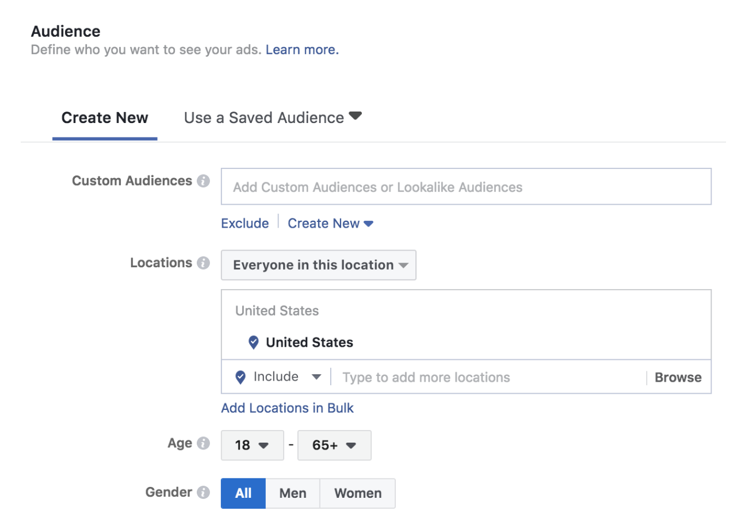
Task: Click the Audience heading text
Action: point(66,31)
